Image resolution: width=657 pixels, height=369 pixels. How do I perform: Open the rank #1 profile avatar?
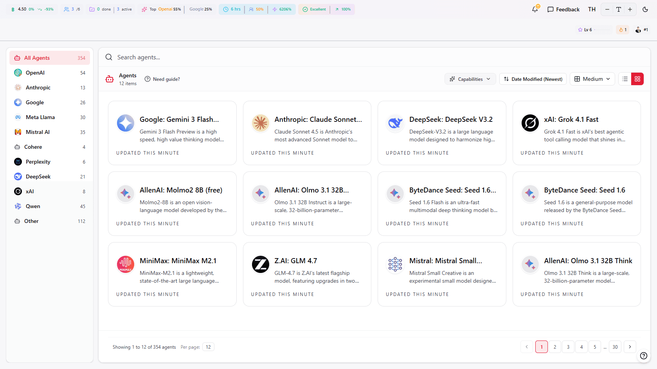click(x=641, y=30)
